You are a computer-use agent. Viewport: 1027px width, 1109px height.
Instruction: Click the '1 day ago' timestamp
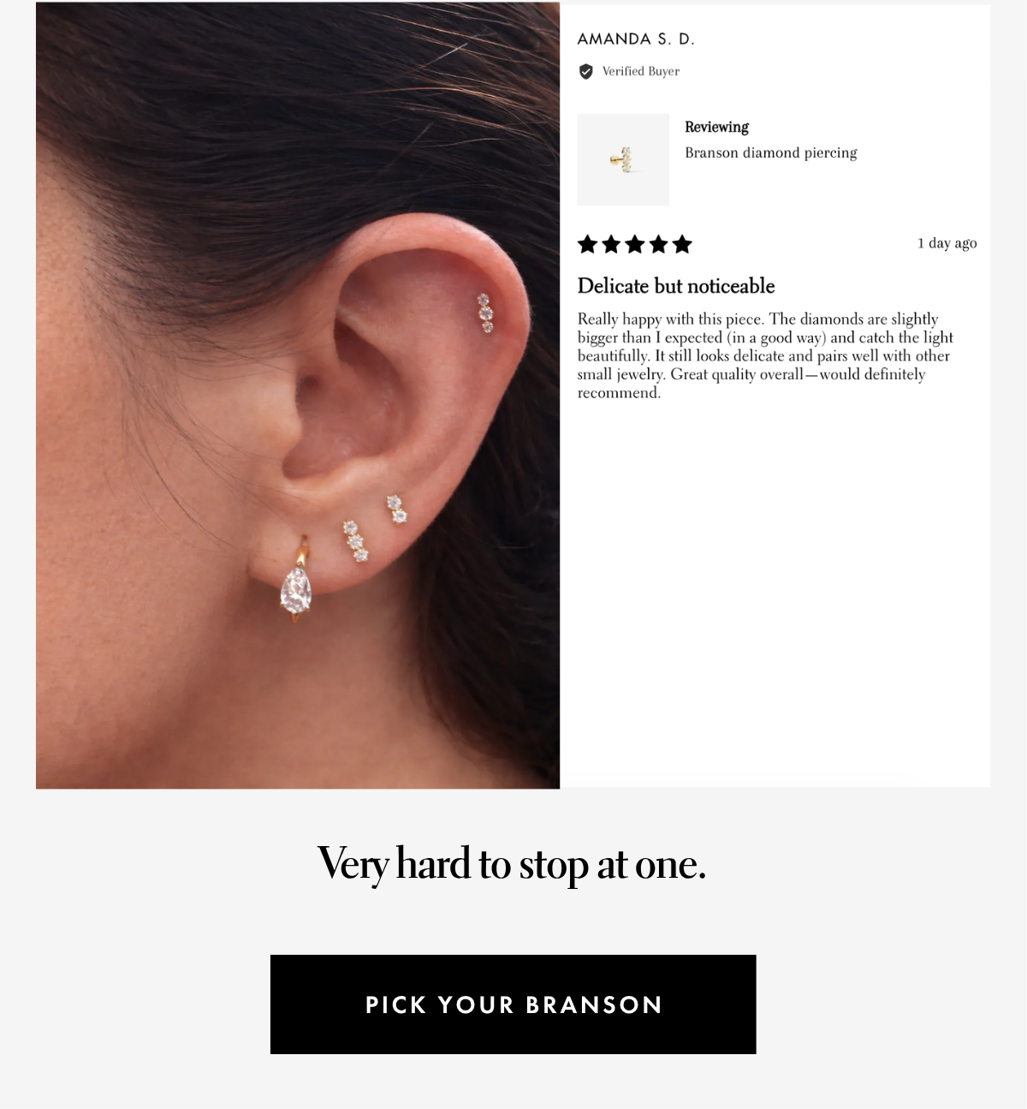point(947,243)
